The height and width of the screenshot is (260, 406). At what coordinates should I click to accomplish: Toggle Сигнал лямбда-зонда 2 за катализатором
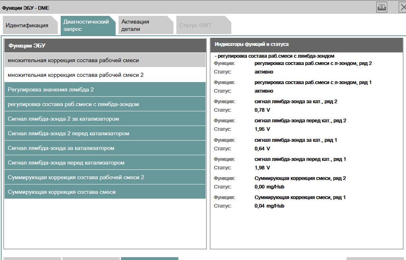tap(105, 119)
